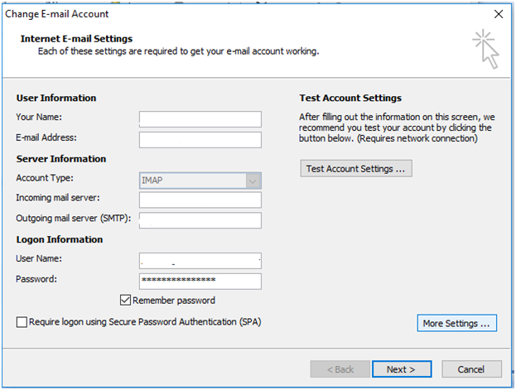Image resolution: width=516 pixels, height=390 pixels.
Task: Open the Account Type IMAP dropdown
Action: (x=253, y=180)
